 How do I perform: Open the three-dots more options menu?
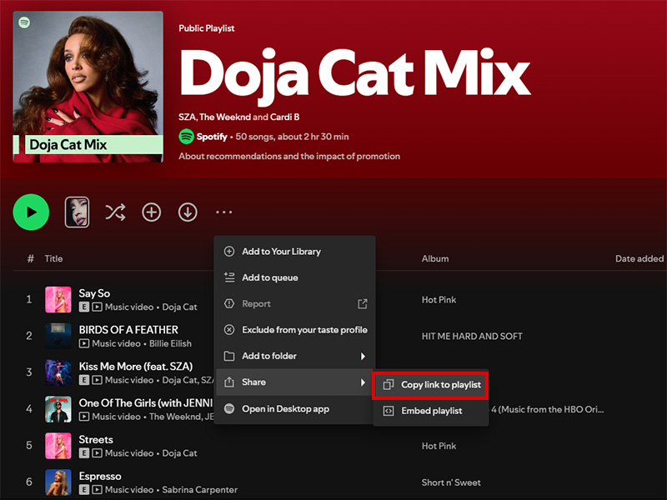[x=223, y=212]
